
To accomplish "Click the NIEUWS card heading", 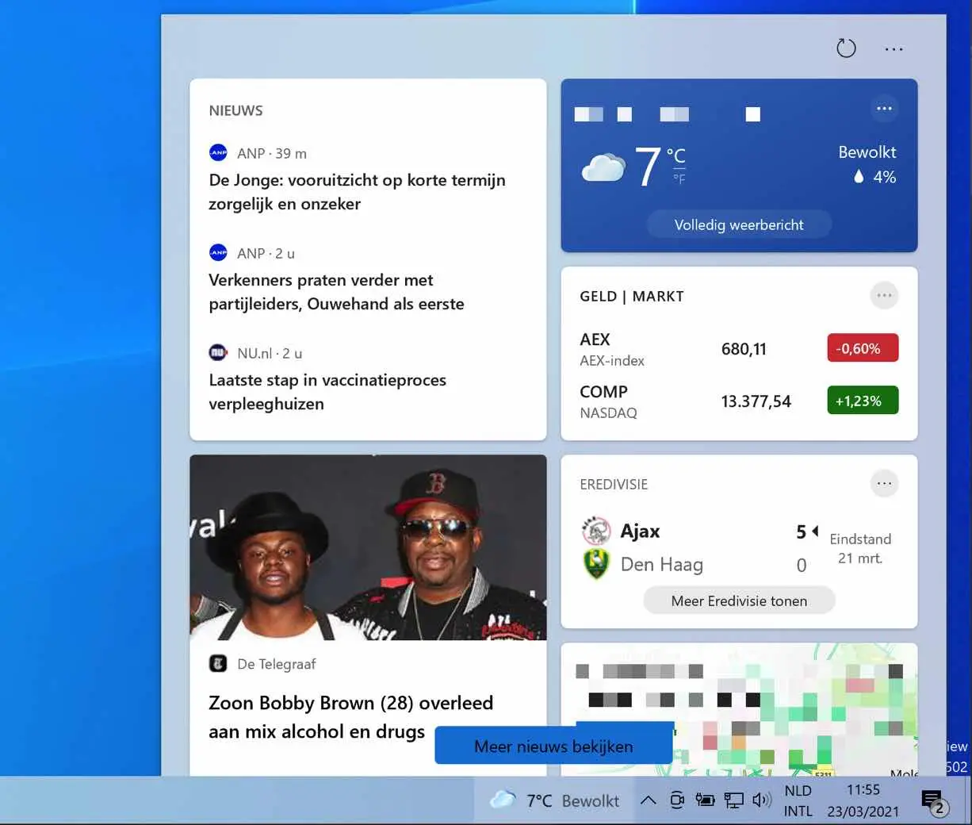I will coord(235,110).
